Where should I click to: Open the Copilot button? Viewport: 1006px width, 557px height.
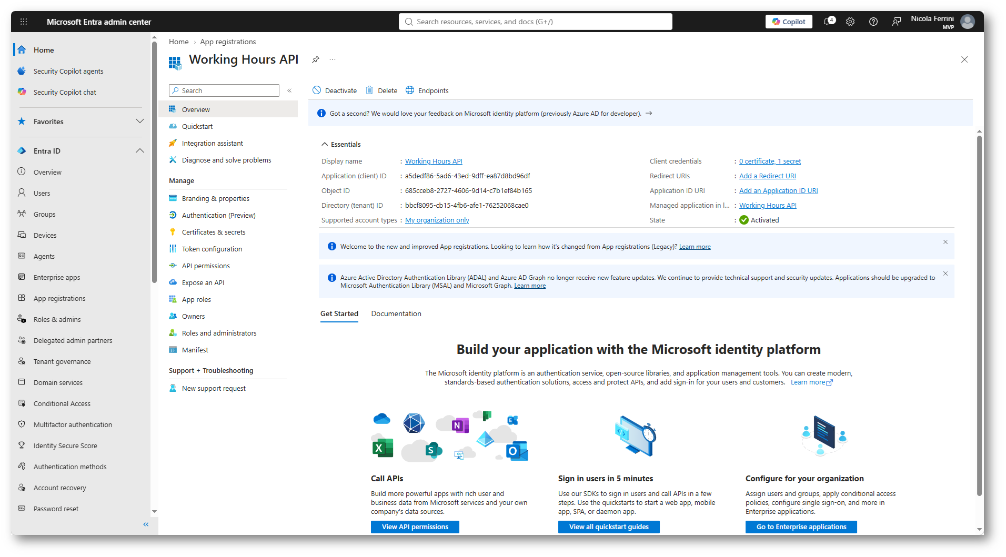[789, 22]
